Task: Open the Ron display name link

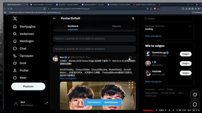Action: (x=62, y=57)
